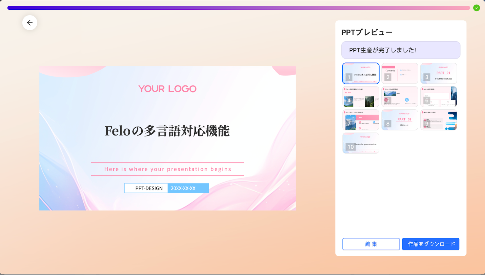
Task: Click 'Here is where your presentation begins' subtitle
Action: 168,169
